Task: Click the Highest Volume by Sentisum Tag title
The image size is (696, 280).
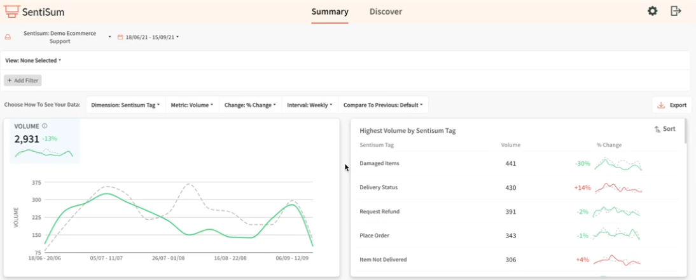Action: pos(407,131)
